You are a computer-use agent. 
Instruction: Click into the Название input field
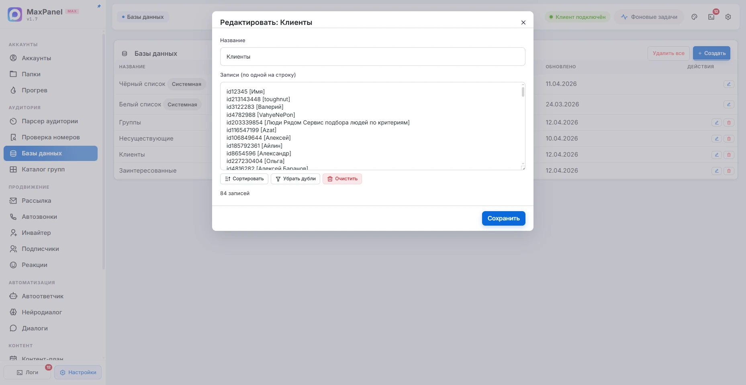click(372, 57)
